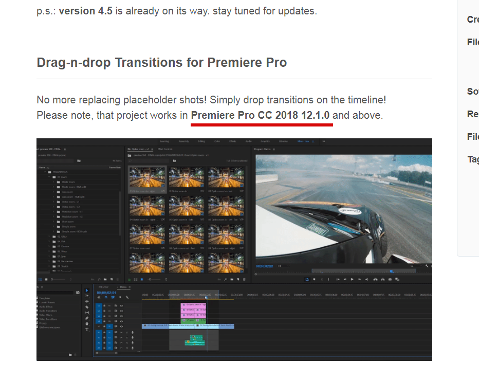
Task: Create new bin in Effects panel footer
Action: (x=70, y=355)
